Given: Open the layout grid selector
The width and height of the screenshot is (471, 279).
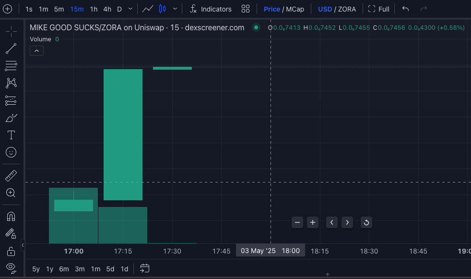Looking at the screenshot, I should point(246,9).
